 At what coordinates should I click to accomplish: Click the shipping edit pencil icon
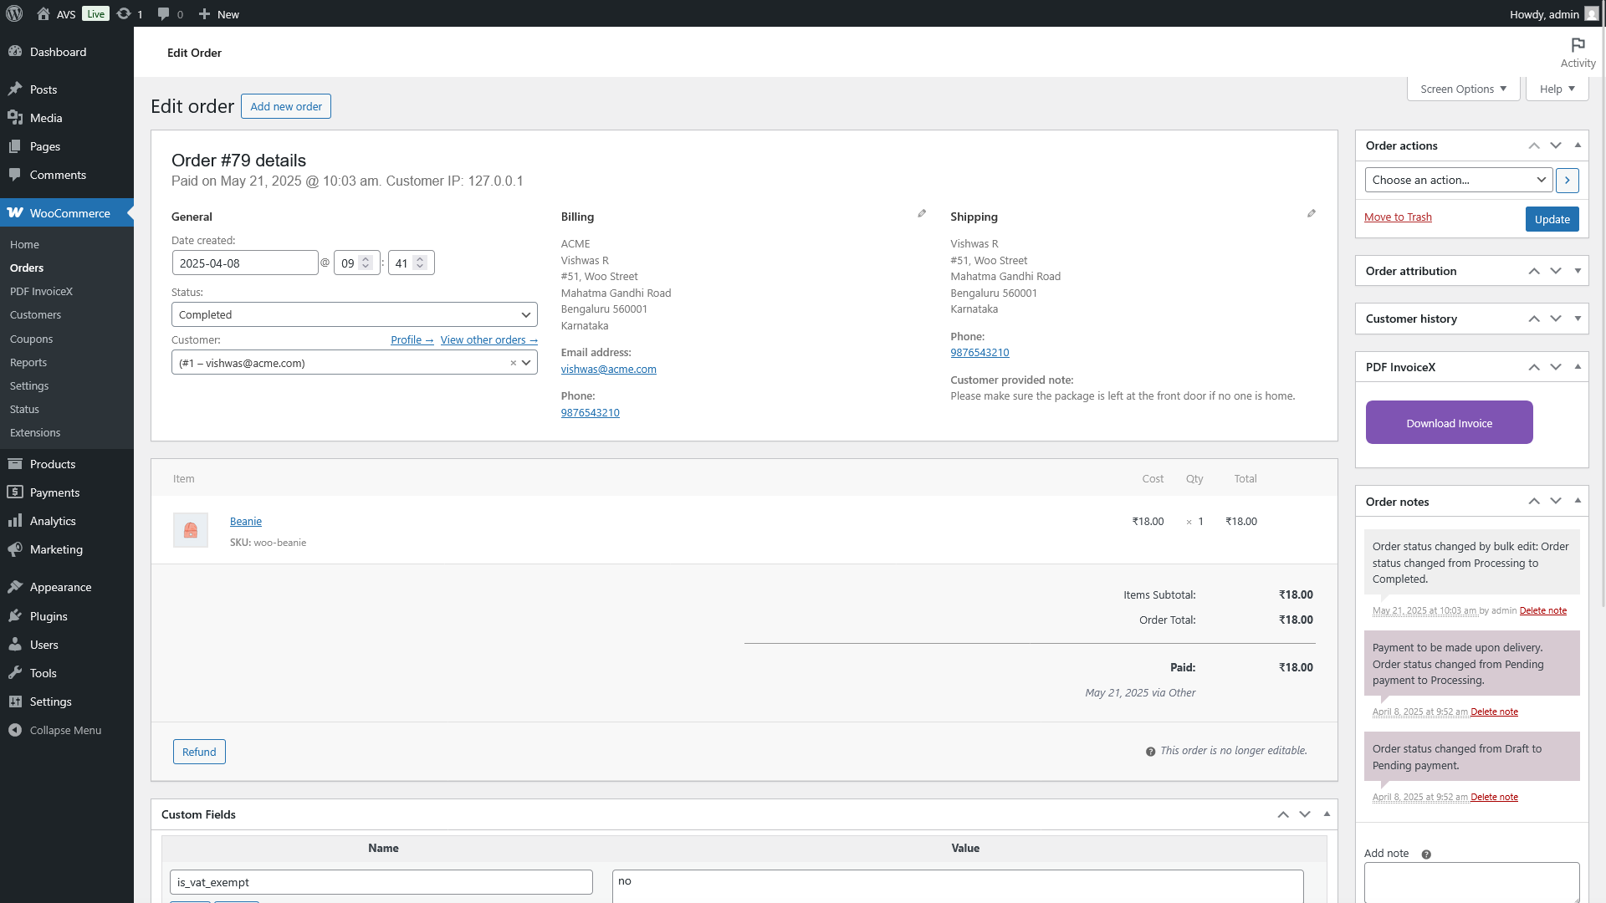point(1312,214)
